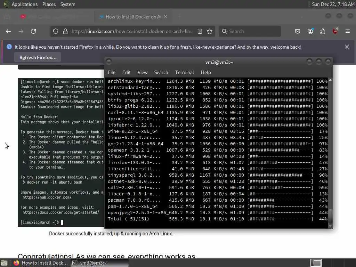The height and width of the screenshot is (267, 356).
Task: Click the URL address bar field
Action: tap(132, 31)
